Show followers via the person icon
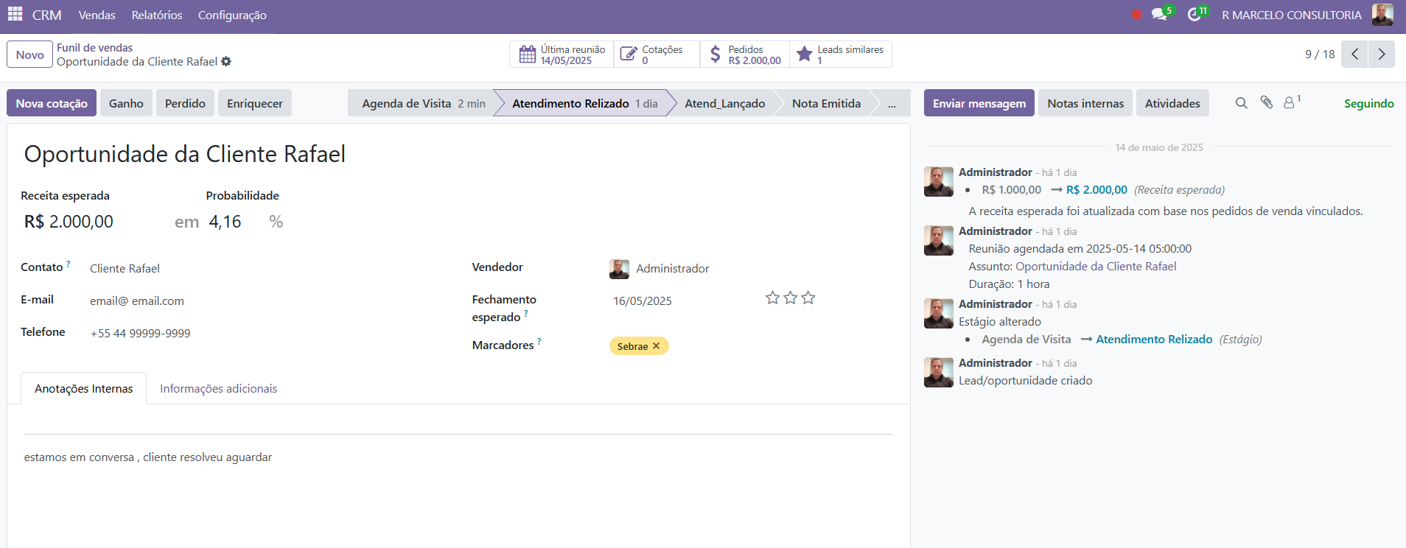 coord(1290,103)
